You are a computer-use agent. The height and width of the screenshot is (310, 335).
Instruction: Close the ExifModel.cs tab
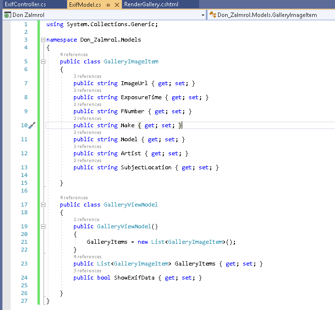click(117, 5)
